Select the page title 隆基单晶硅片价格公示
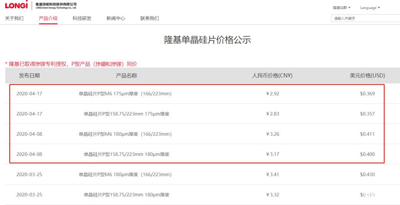Image resolution: width=400 pixels, height=205 pixels. pyautogui.click(x=207, y=40)
